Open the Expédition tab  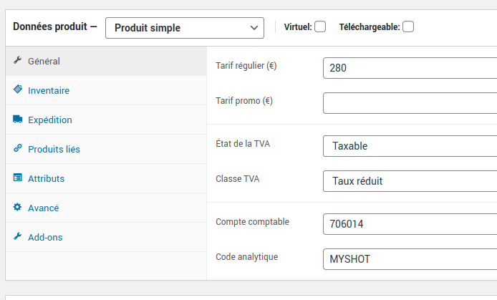[50, 120]
